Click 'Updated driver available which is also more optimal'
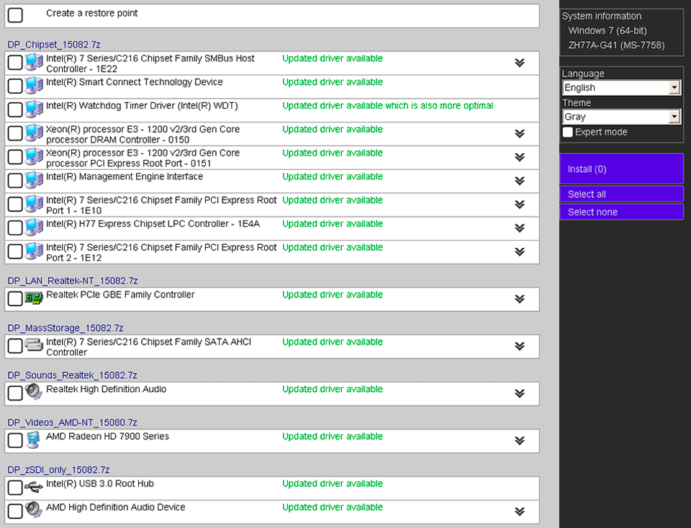This screenshot has height=528, width=691. [387, 106]
